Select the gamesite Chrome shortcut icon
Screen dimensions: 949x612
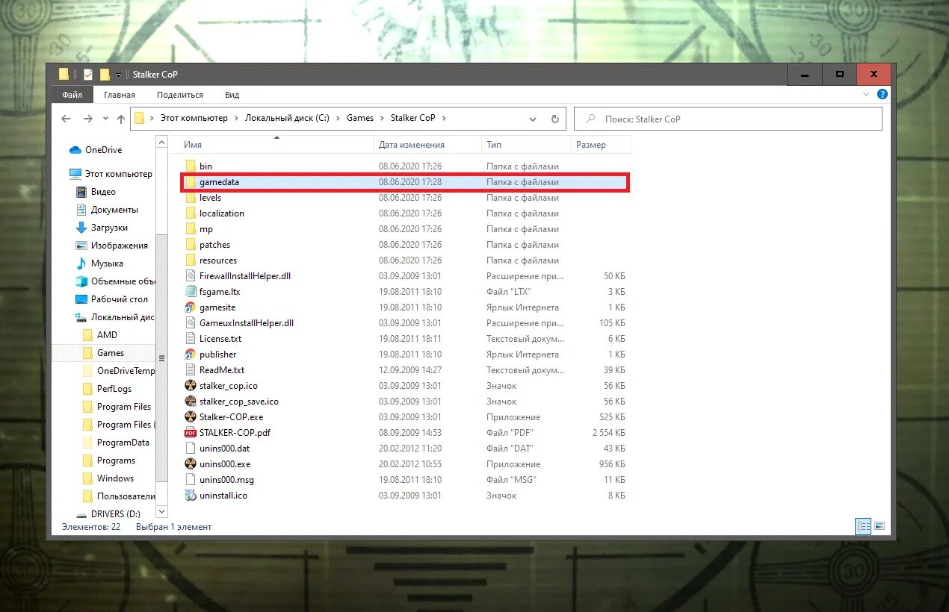[x=190, y=307]
